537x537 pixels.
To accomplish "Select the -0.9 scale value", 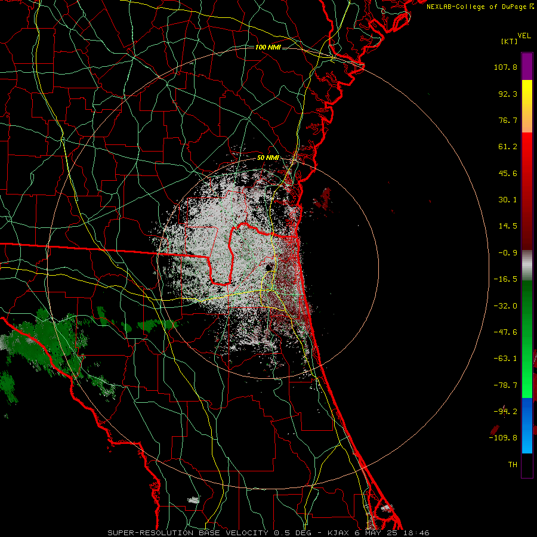I will (x=508, y=253).
